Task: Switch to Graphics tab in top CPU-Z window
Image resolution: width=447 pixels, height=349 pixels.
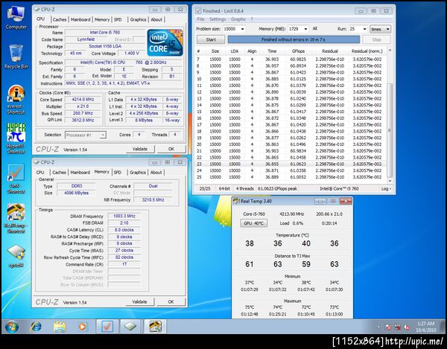Action: coord(138,19)
